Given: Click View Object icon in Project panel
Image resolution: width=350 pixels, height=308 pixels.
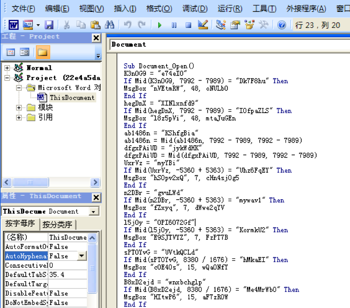Looking at the screenshot, I should tap(24, 52).
